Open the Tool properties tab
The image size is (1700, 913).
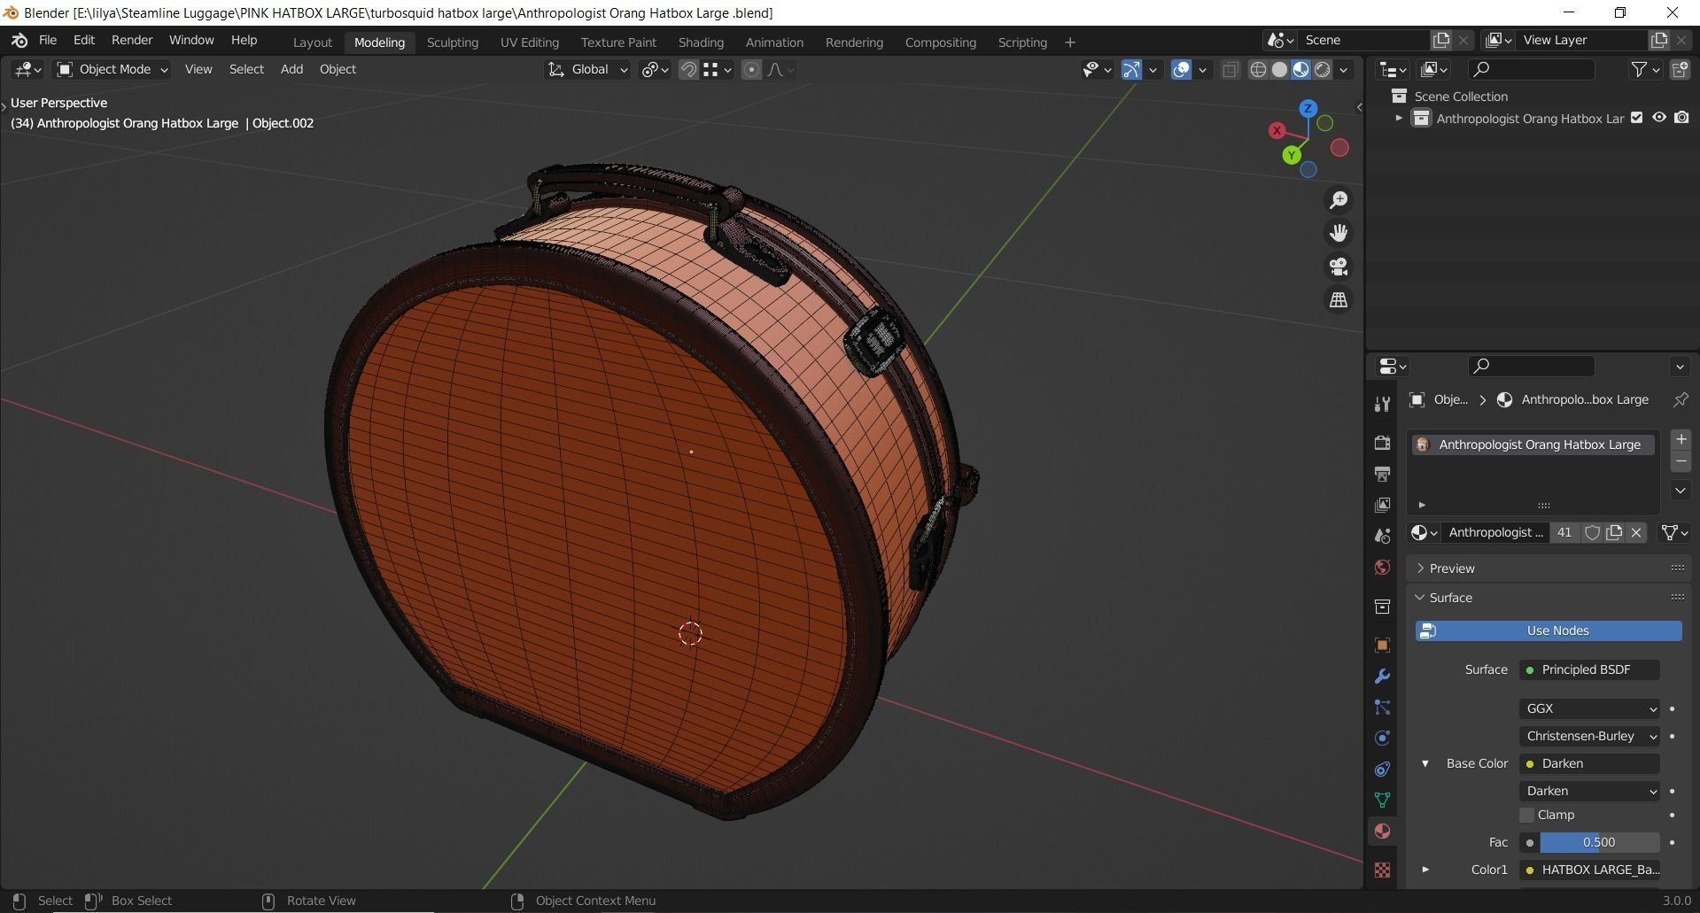point(1382,405)
